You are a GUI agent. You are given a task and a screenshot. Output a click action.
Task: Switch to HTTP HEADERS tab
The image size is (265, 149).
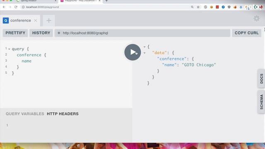[63, 114]
